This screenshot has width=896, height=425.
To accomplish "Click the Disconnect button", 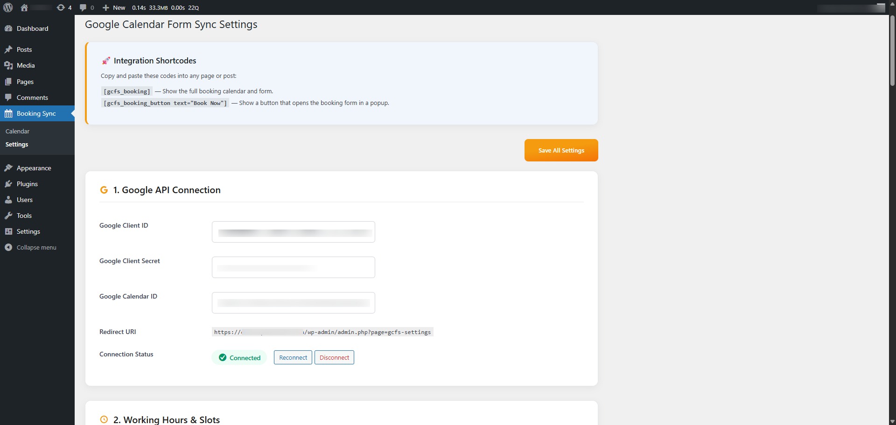I will point(334,357).
